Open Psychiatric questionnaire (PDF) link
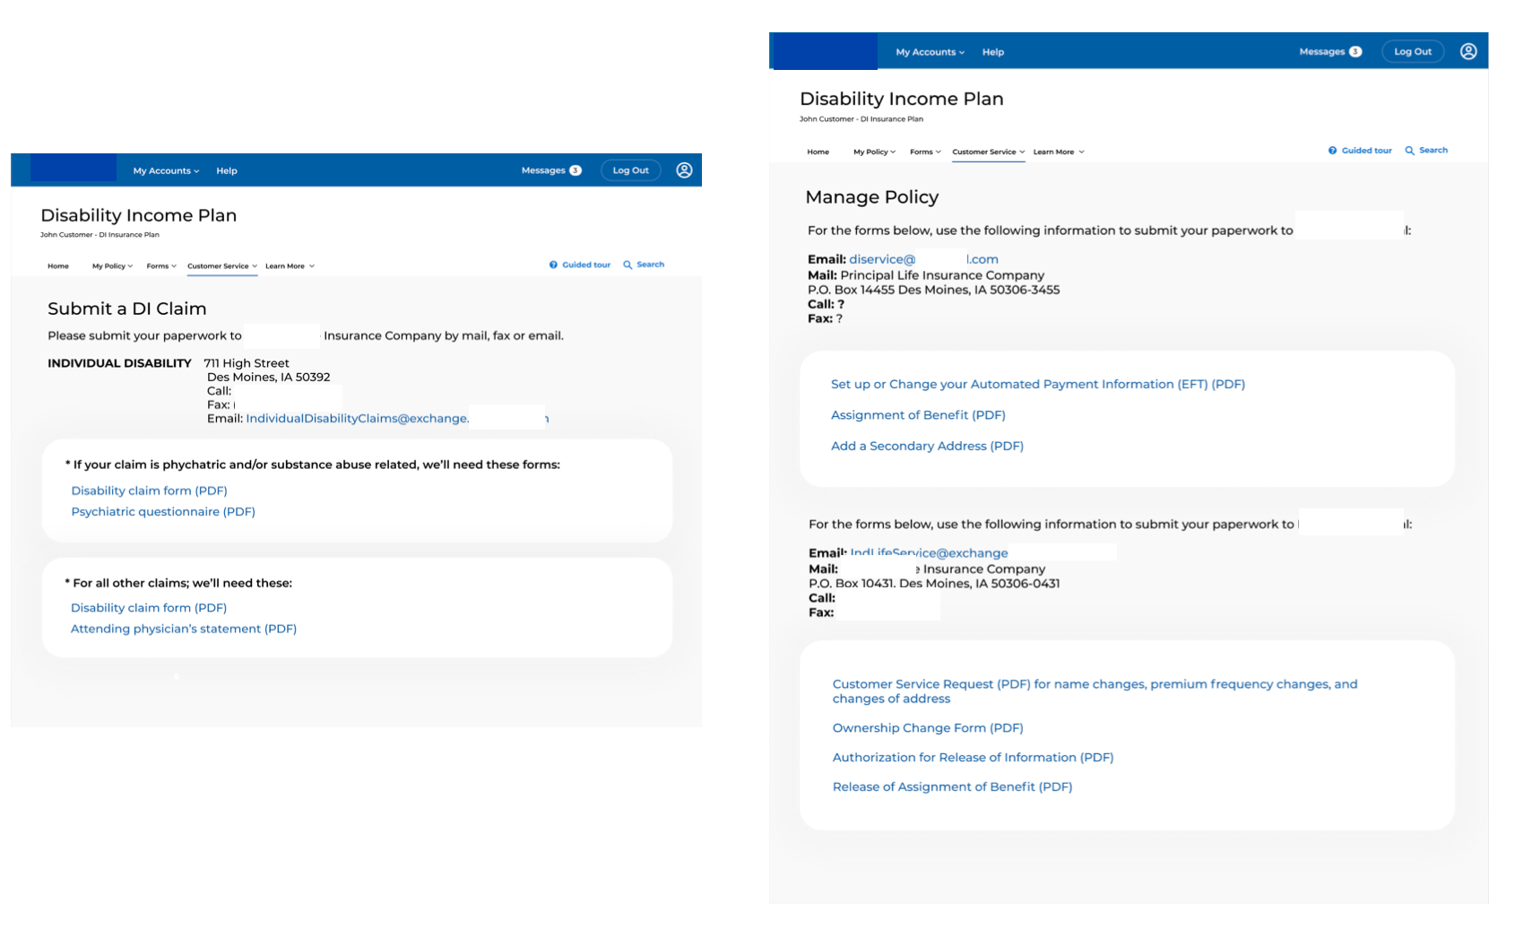 163,512
